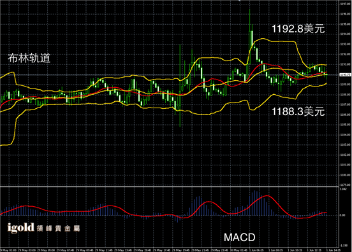Click the igold logo watermark
352x252 pixels.
(x=20, y=228)
